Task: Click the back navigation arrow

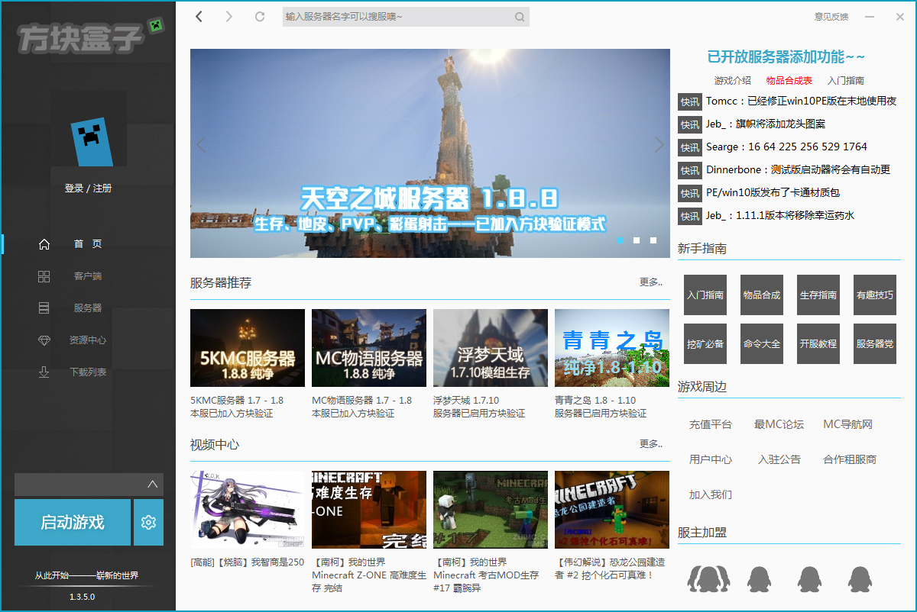Action: click(x=199, y=17)
